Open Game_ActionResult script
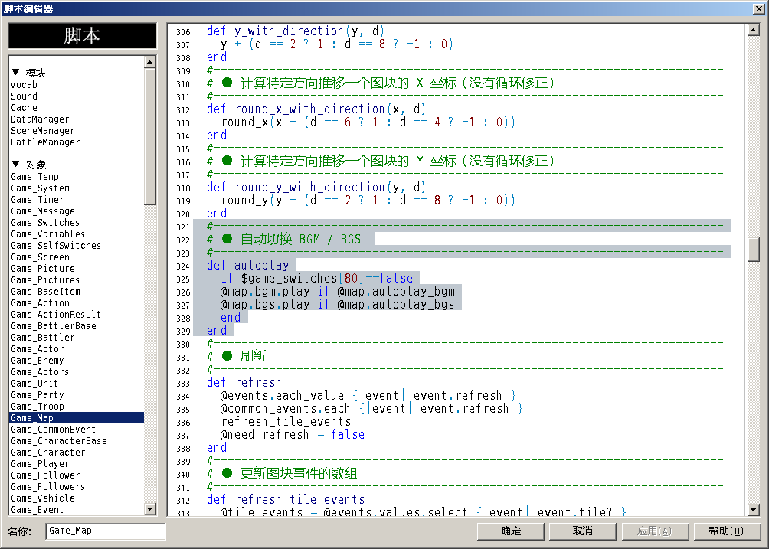The height and width of the screenshot is (549, 769). [56, 314]
